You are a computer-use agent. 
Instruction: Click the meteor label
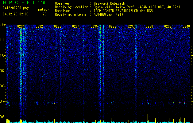pyautogui.click(x=44, y=10)
